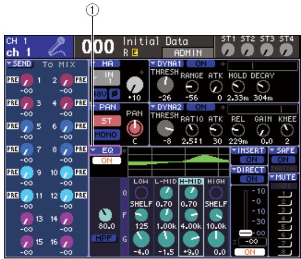This screenshot has height=259, width=301.
Task: Open the PAN popup window
Action: pyautogui.click(x=105, y=107)
